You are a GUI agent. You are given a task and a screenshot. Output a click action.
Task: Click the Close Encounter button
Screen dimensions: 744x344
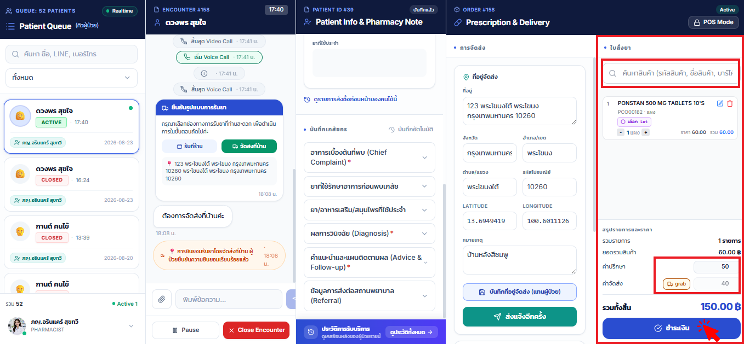(256, 330)
